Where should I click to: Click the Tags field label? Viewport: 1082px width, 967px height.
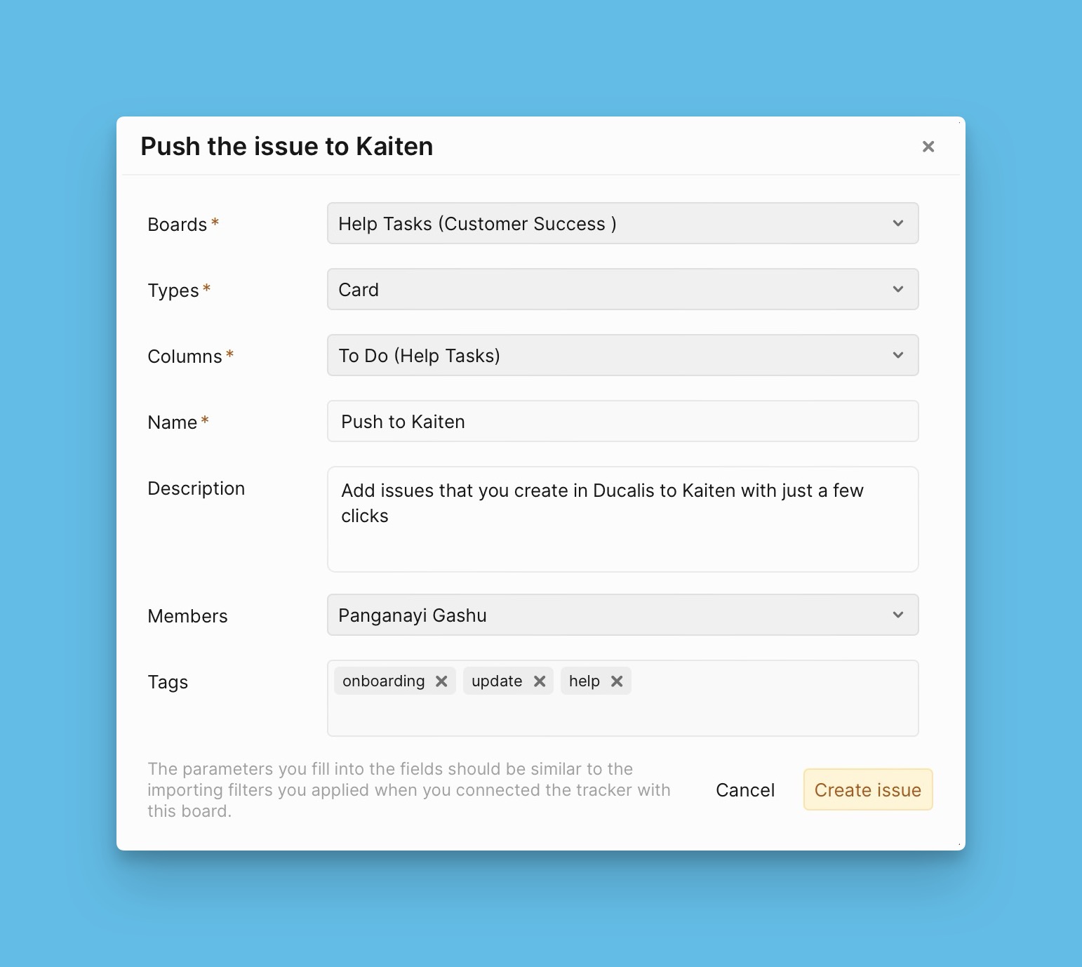tap(168, 682)
